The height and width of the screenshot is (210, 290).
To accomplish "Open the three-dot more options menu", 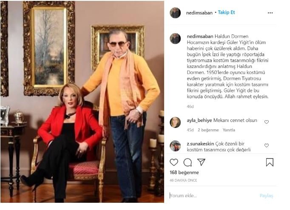I will (x=270, y=13).
